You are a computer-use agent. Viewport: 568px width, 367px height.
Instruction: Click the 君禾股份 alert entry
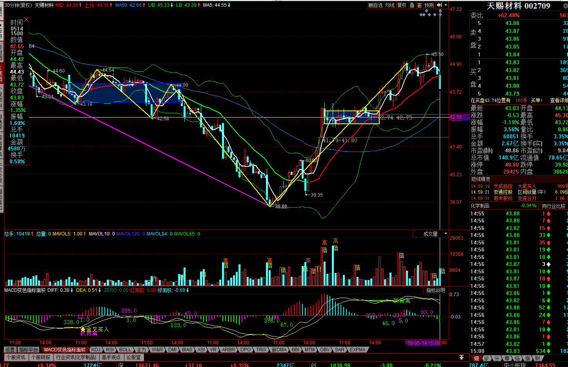click(503, 199)
